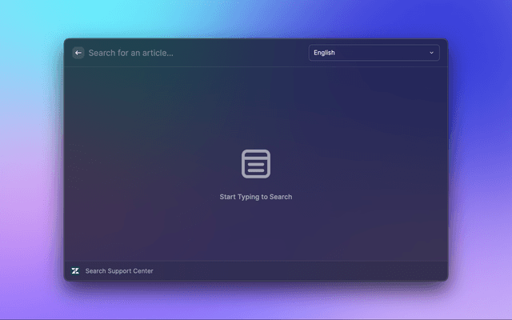
Task: Hit the circular back button by search
Action: tap(78, 53)
